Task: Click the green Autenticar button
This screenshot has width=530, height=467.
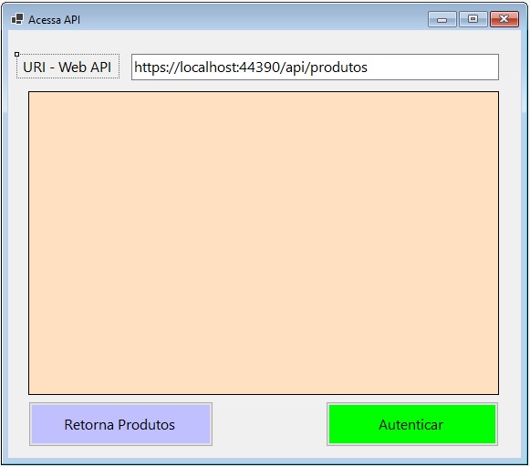Action: (x=412, y=424)
